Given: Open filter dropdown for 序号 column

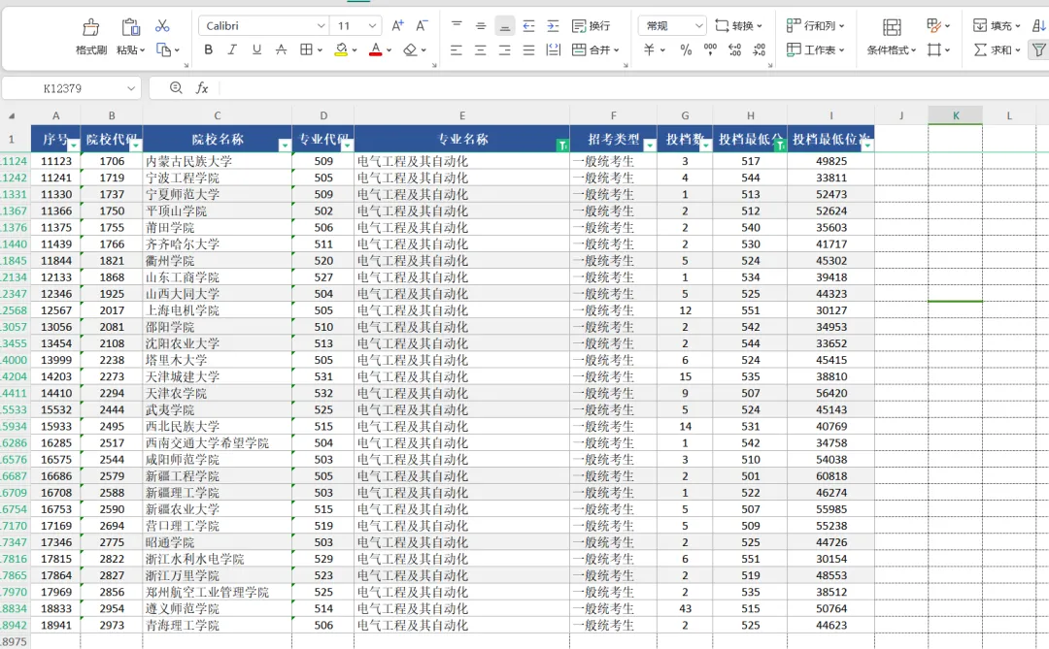Looking at the screenshot, I should [74, 146].
